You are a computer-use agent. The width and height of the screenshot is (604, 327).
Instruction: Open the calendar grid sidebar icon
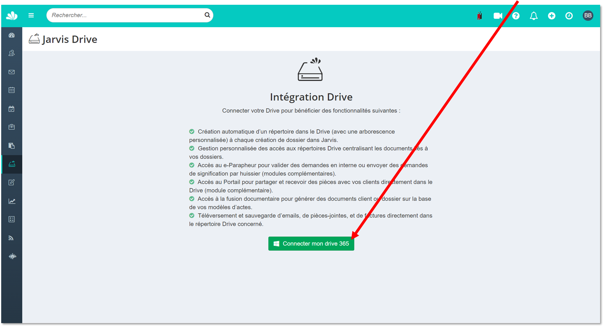pyautogui.click(x=12, y=90)
